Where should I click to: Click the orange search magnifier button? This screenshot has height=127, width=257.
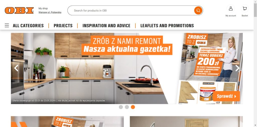click(x=198, y=11)
